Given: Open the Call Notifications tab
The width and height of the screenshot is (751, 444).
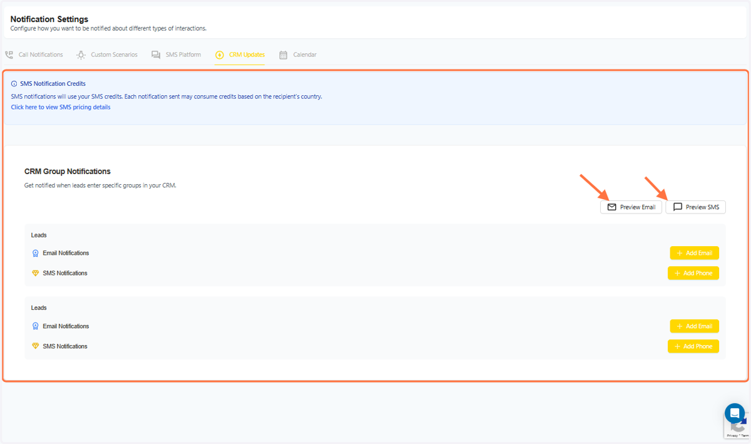Looking at the screenshot, I should (x=34, y=55).
